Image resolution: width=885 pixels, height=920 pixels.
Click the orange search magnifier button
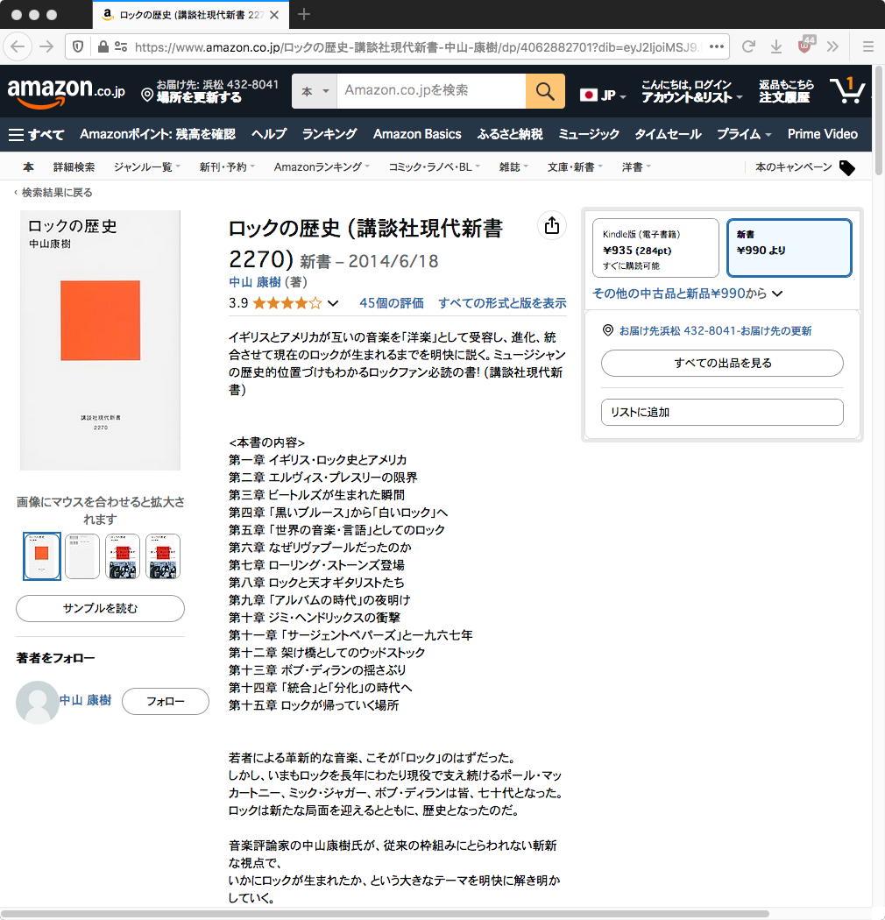coord(545,91)
